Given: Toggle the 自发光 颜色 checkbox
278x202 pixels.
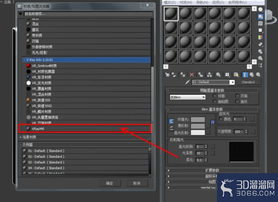Looking at the screenshot, I should point(221,119).
